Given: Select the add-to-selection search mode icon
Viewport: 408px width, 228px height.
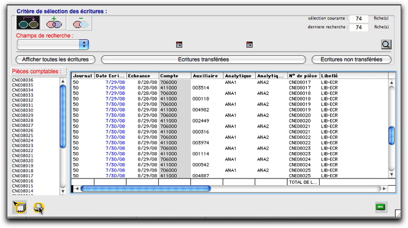Looking at the screenshot, I should pyautogui.click(x=54, y=23).
